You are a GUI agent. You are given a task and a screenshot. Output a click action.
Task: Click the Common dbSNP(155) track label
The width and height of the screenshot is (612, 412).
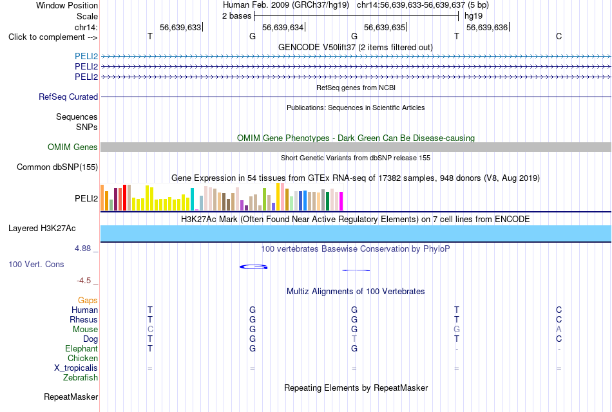click(57, 167)
